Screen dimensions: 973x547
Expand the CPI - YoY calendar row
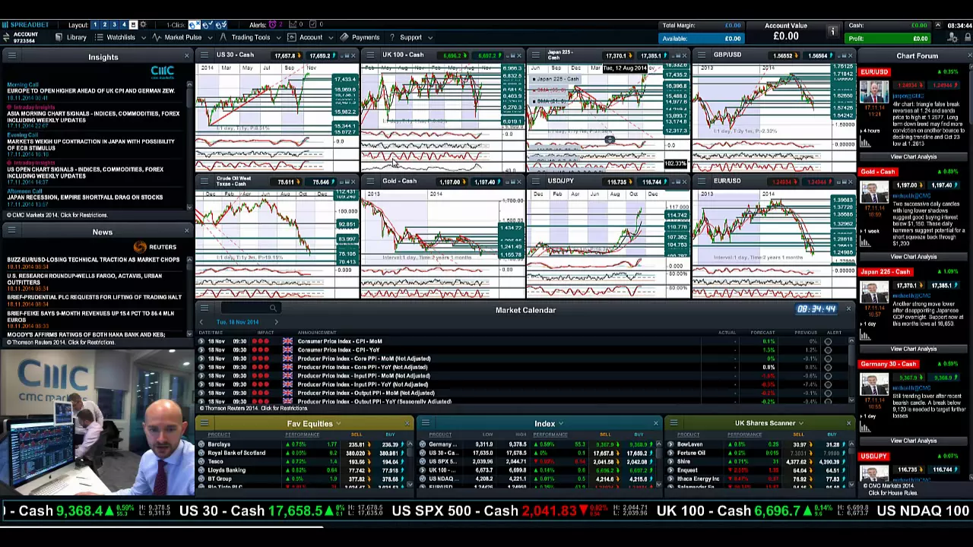click(201, 350)
